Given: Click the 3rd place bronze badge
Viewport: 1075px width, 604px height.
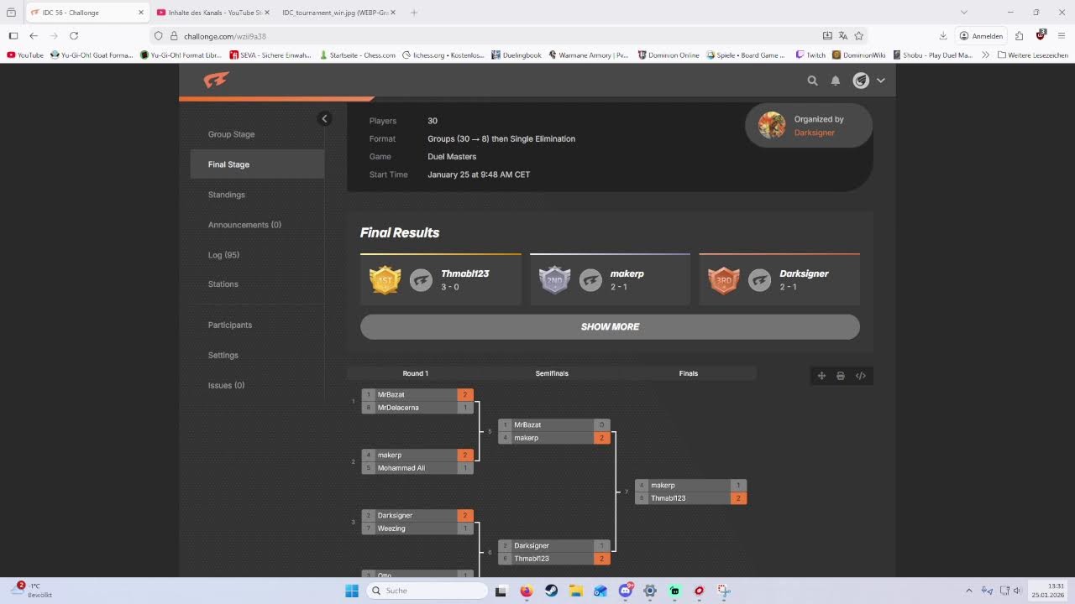Looking at the screenshot, I should pyautogui.click(x=724, y=280).
